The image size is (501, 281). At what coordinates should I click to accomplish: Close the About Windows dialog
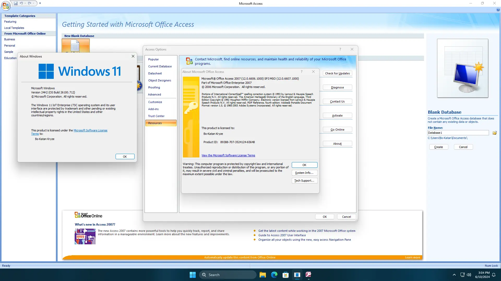pos(133,56)
